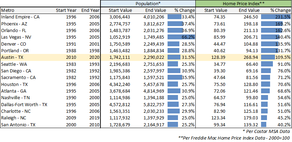Click the Home Price Index** header cell
Viewport: 292px width, 142px height.
click(243, 3)
